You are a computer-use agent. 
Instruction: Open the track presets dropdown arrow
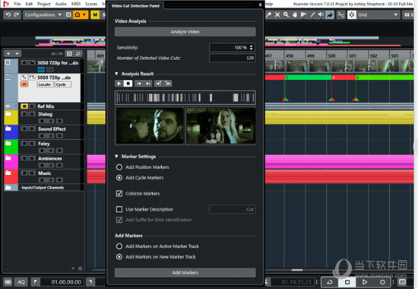point(17,54)
